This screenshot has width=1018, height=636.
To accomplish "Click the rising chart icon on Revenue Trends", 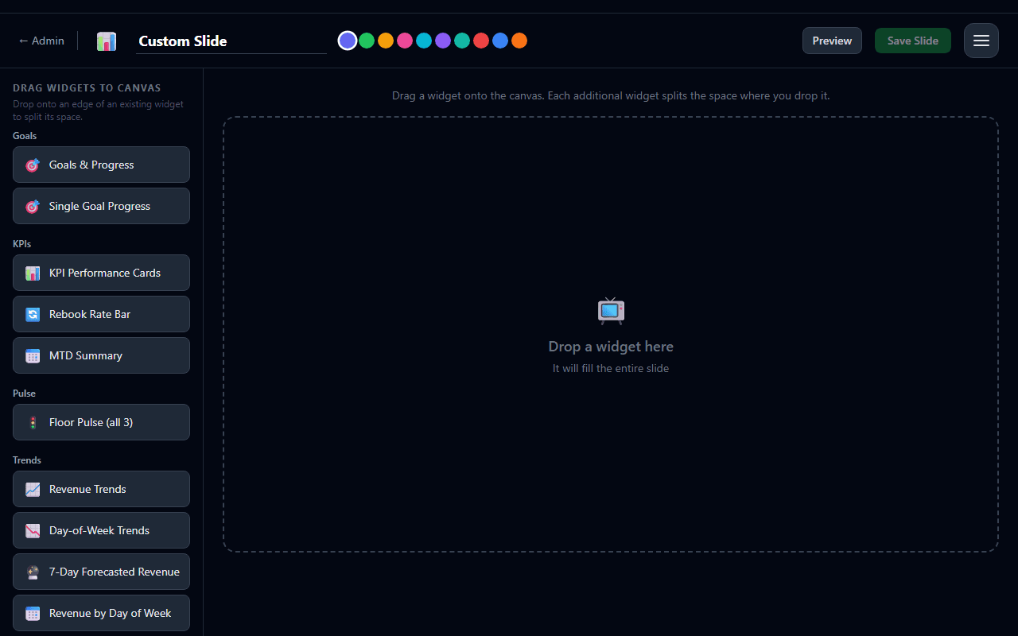I will click(x=33, y=490).
